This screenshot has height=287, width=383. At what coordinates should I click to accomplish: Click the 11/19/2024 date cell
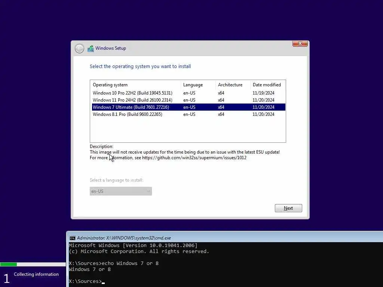(x=263, y=93)
